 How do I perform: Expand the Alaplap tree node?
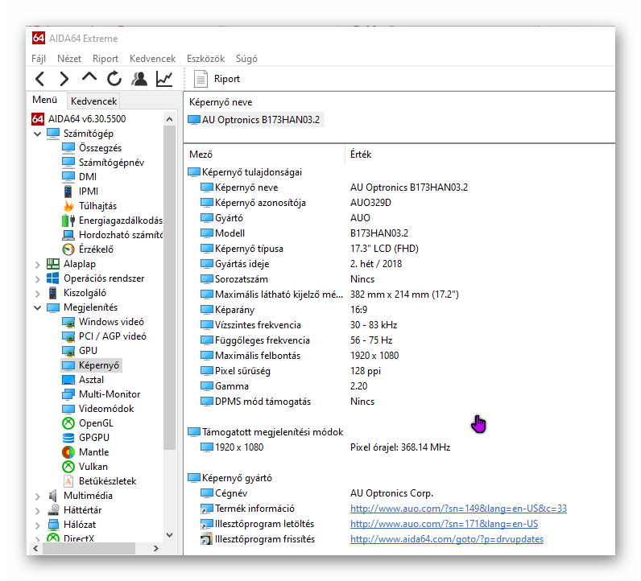point(38,265)
